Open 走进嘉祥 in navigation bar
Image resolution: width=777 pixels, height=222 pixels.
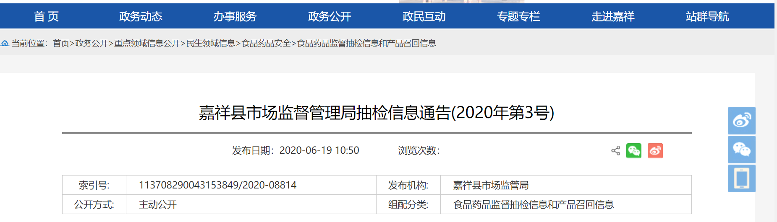coord(613,16)
